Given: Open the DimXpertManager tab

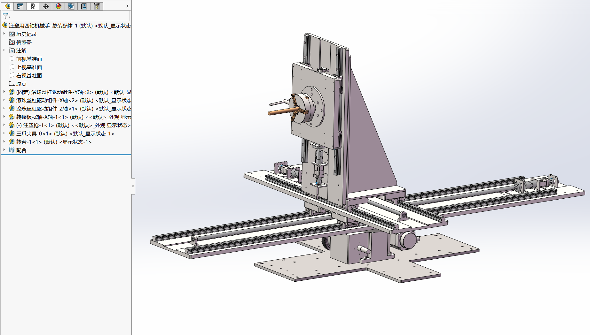Looking at the screenshot, I should 46,6.
